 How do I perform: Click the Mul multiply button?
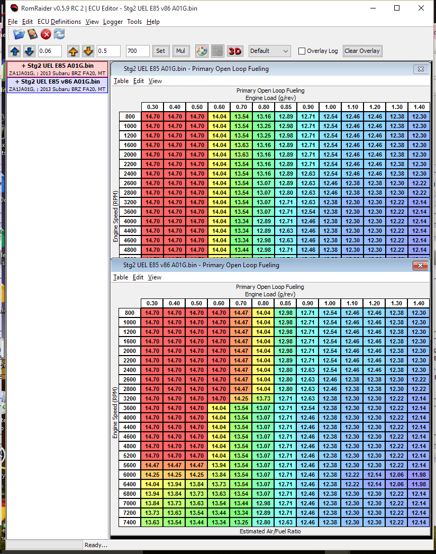pos(181,51)
